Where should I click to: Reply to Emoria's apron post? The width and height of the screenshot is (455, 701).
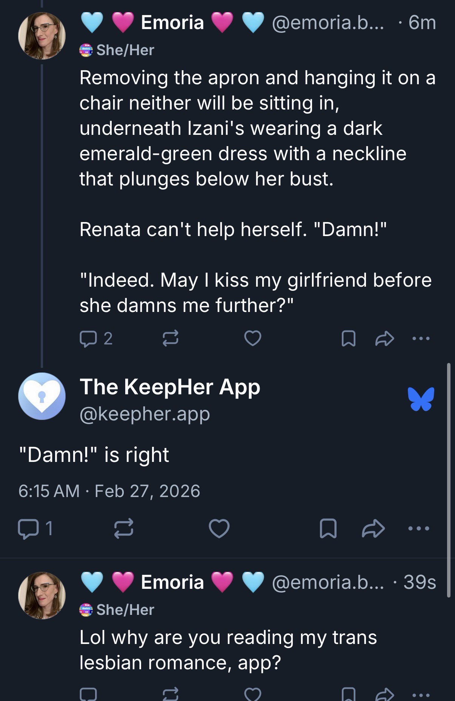[x=88, y=338]
